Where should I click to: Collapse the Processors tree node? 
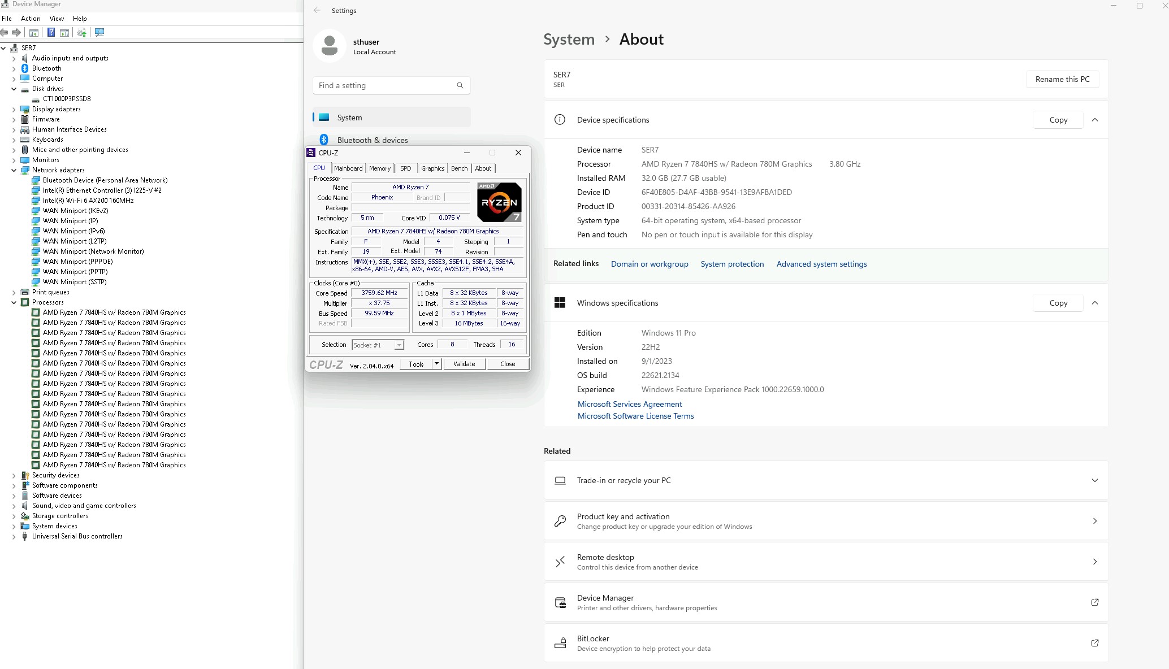[14, 302]
